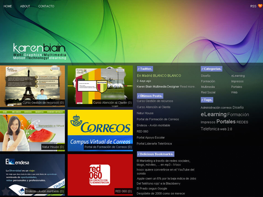Open the Natur House project thumbnail
Screen dimensions: 263x197
32,130
